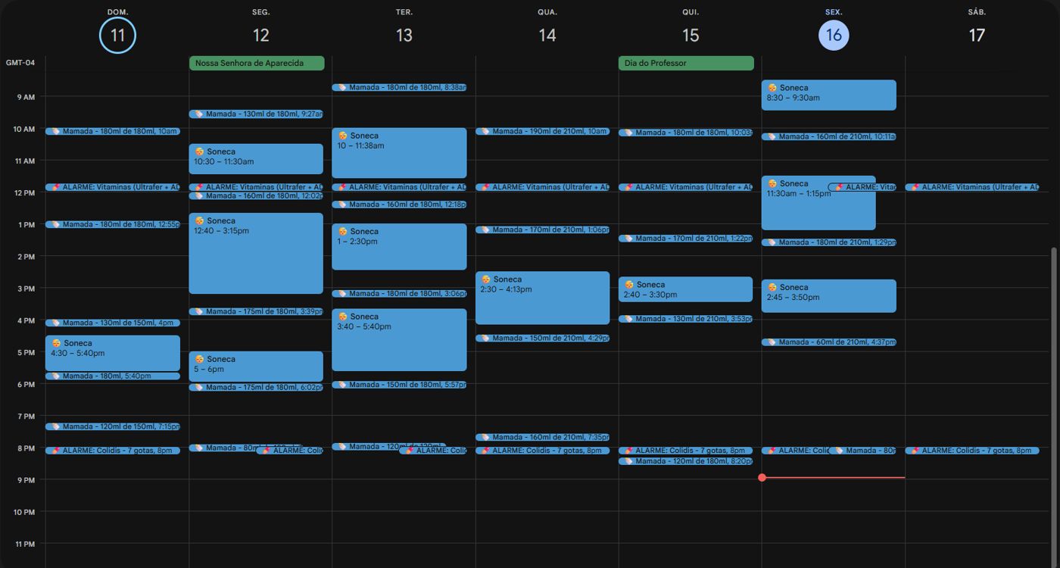Screen dimensions: 1060x568
Task: Open Mamada 120ml de 180ml at 8:20pm
Action: (686, 461)
